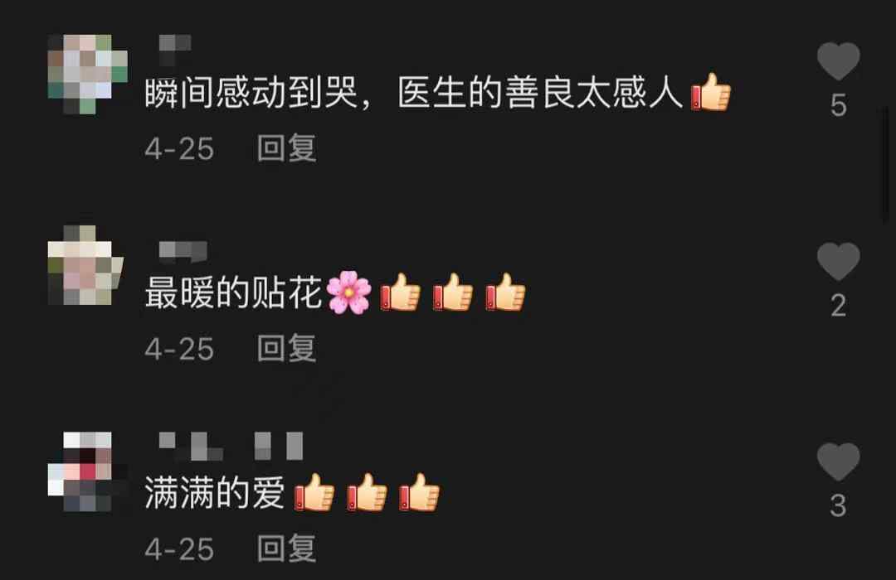This screenshot has height=580, width=896.
Task: Click 回复 under the 最暖的贴花 comment
Action: coord(286,348)
